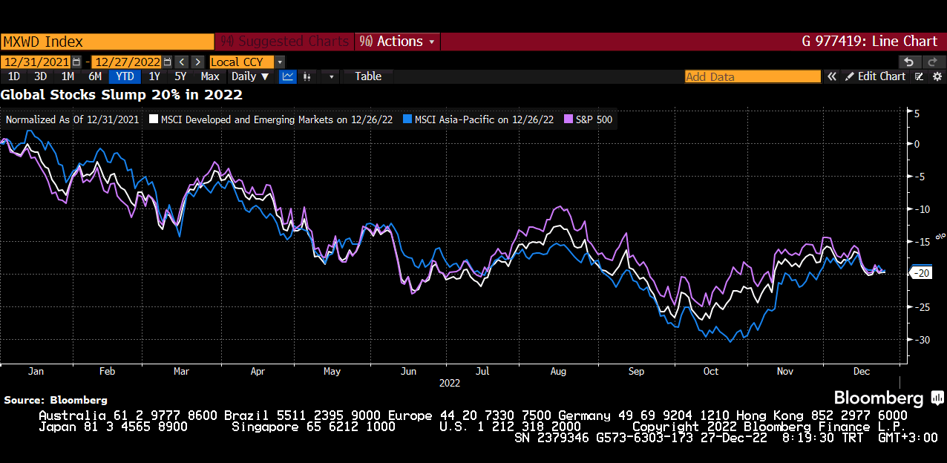
Task: Click the G 977419: Line Chart title
Action: (x=870, y=42)
